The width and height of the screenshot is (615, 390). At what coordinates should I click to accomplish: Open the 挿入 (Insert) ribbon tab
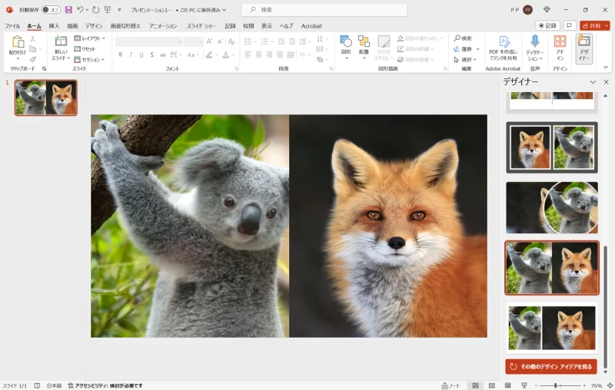(54, 26)
